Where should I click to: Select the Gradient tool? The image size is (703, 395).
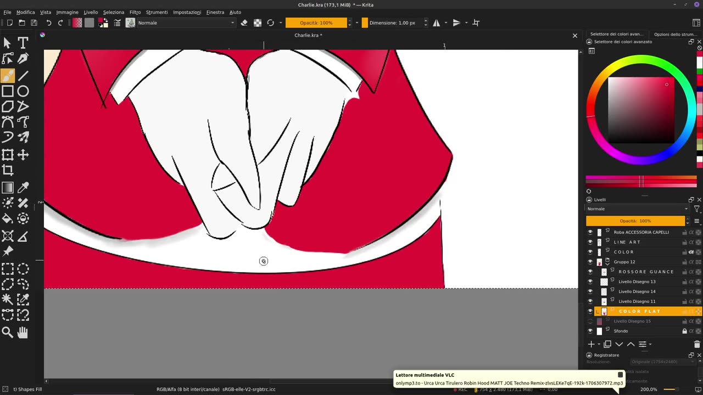(8, 188)
